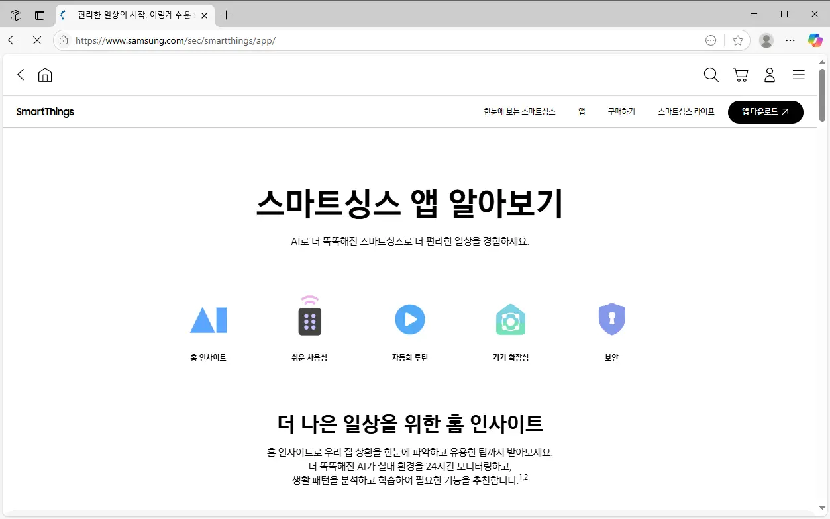Open the site search magnifier icon

pos(711,75)
